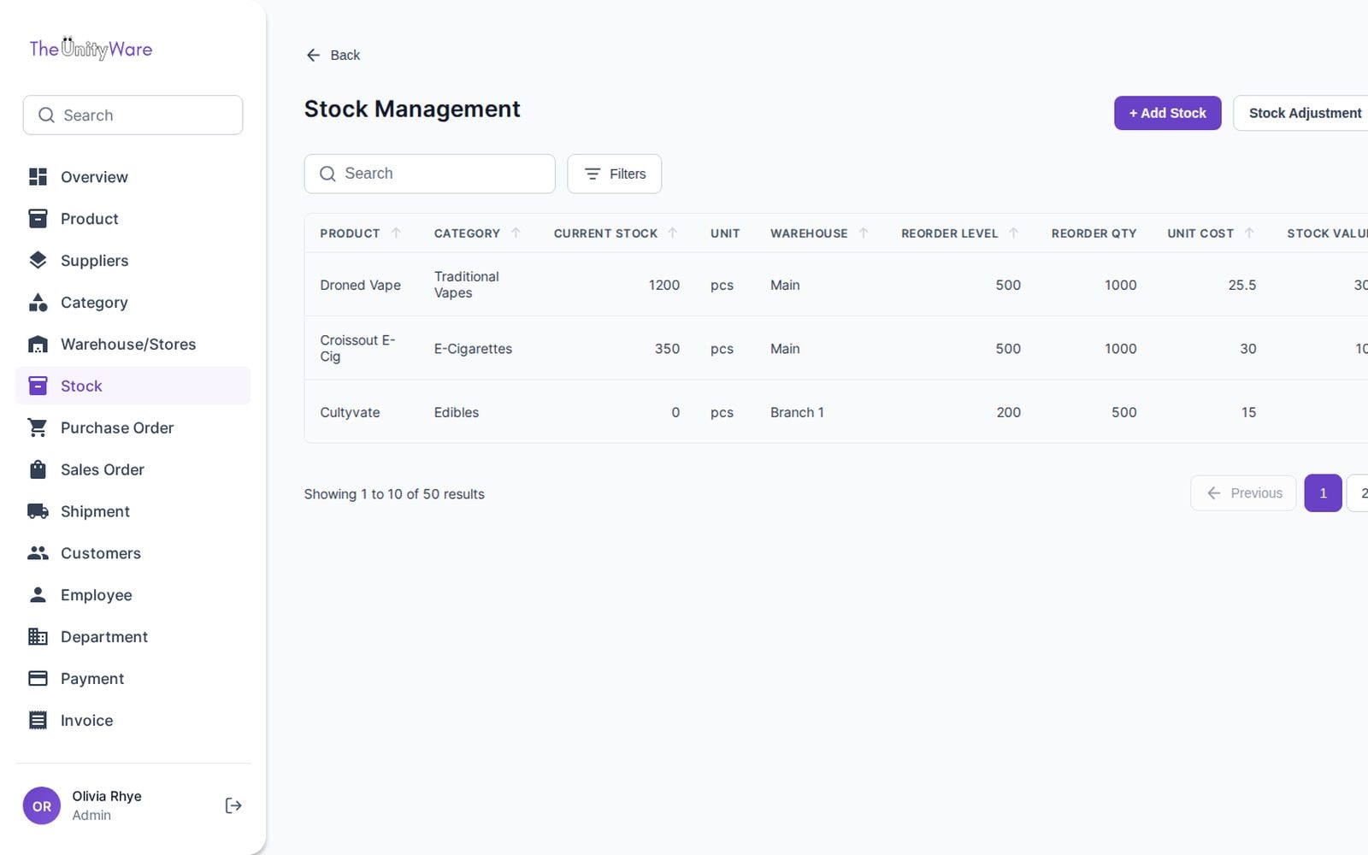Sort by the Warehouse column arrow
1368x855 pixels.
tap(864, 233)
